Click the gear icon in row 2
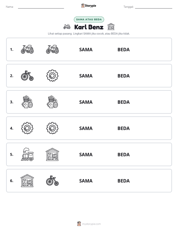This screenshot has width=178, height=231. coord(52,75)
